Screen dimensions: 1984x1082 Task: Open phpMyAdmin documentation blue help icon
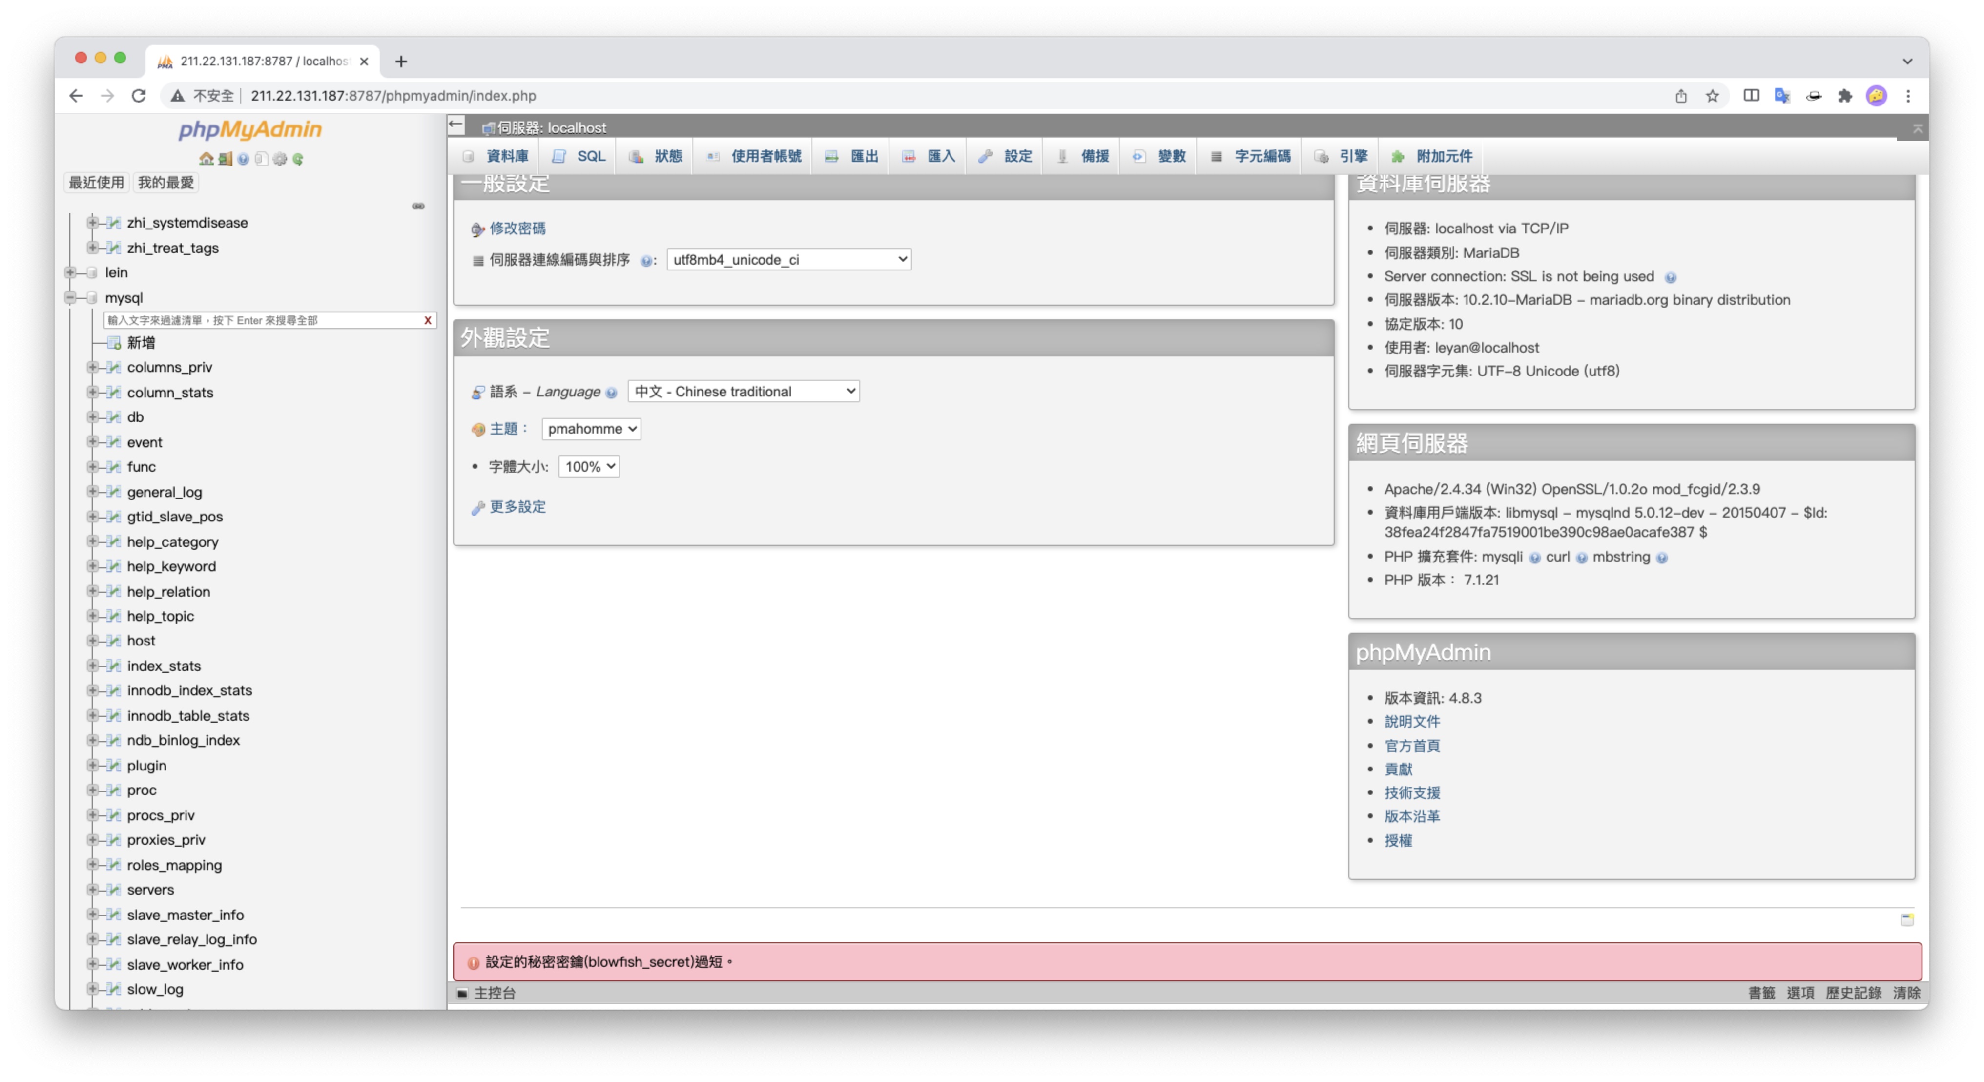[x=244, y=159]
